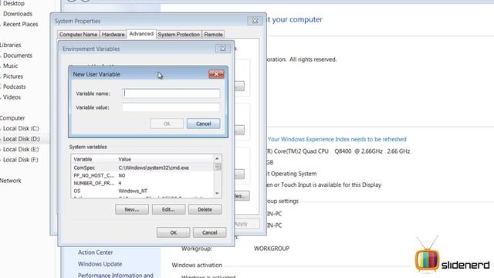Viewport: 494px width, 278px height.
Task: Select the ComSpec system variable row
Action: click(142, 168)
